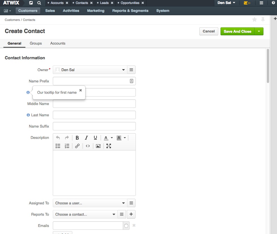Open the Activities menu
277x234 pixels.
[71, 11]
